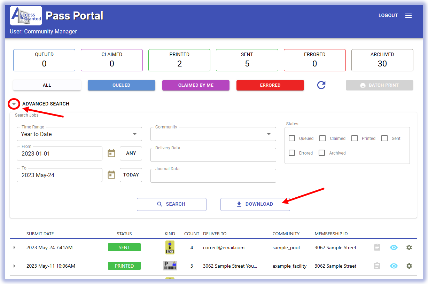Click the User: Community Manager text
The image size is (428, 284).
tap(43, 32)
